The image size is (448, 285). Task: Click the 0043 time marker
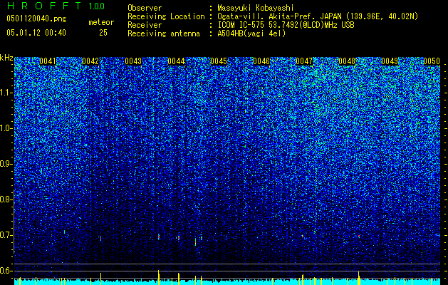[x=133, y=61]
